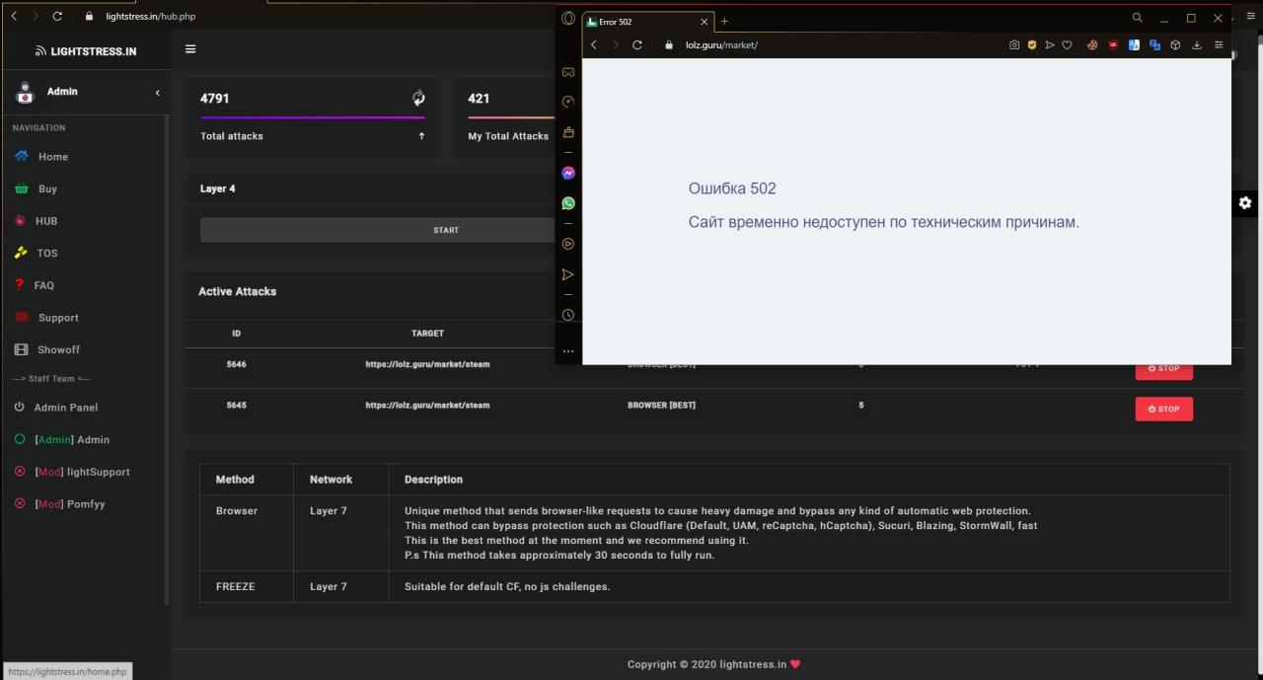Open Messenger in the Opera sidebar

(568, 173)
